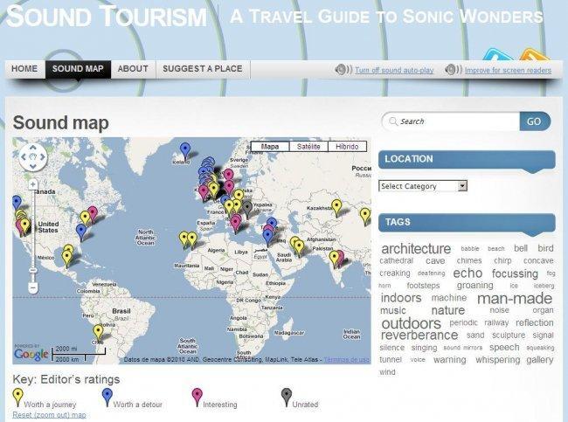Click the blue marker on US east coast
Screen dimensions: 568x422
[x=81, y=232]
